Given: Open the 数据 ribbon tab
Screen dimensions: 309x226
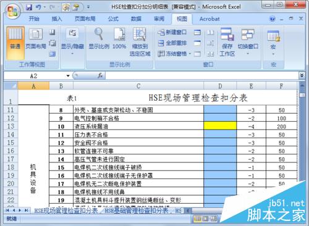Looking at the screenshot, I should [136, 19].
